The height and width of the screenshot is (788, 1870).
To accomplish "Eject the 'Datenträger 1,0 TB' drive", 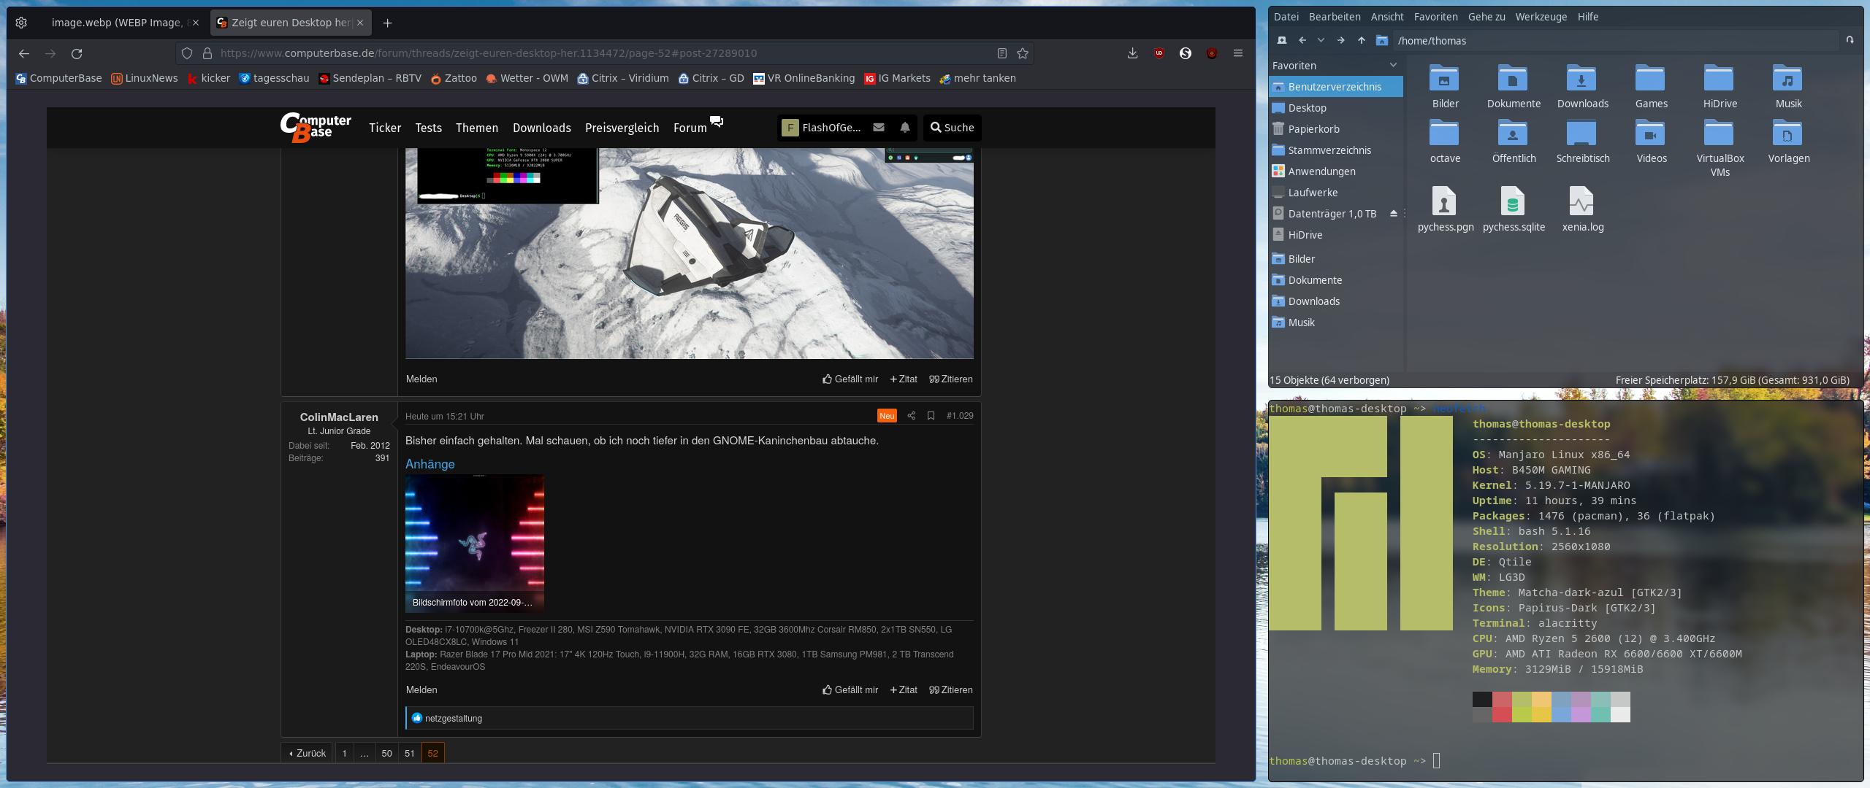I will (x=1393, y=214).
